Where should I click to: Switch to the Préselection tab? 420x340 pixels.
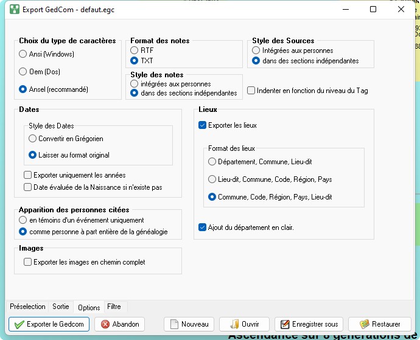[27, 307]
